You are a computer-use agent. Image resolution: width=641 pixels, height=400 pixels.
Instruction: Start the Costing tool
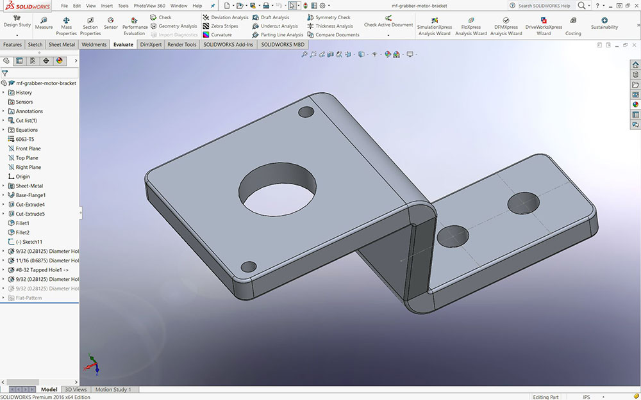pos(573,26)
